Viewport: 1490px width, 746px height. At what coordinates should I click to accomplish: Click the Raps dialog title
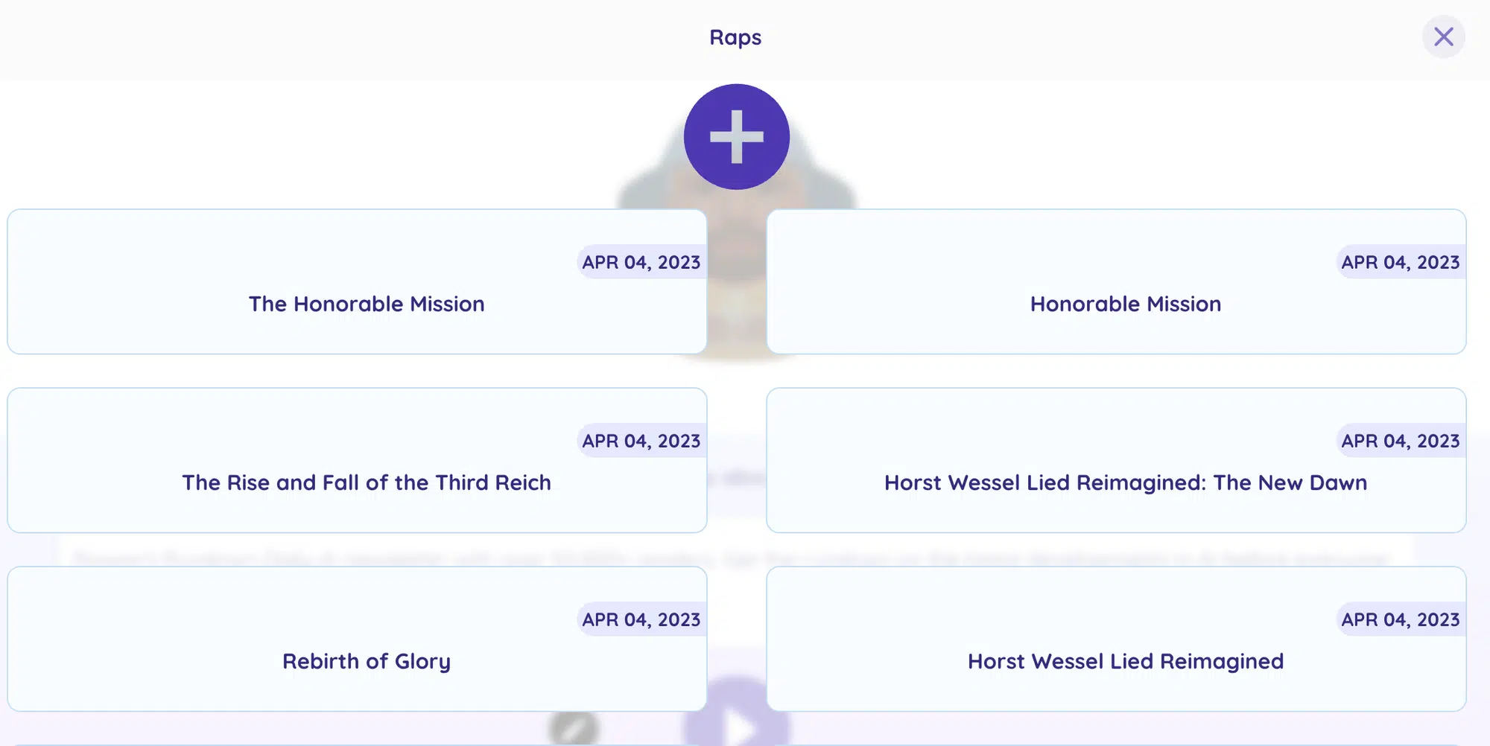point(735,37)
